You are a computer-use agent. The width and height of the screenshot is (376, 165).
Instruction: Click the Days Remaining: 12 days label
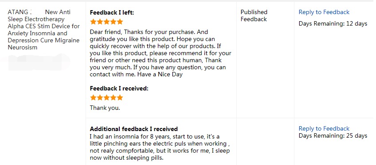pos(333,24)
